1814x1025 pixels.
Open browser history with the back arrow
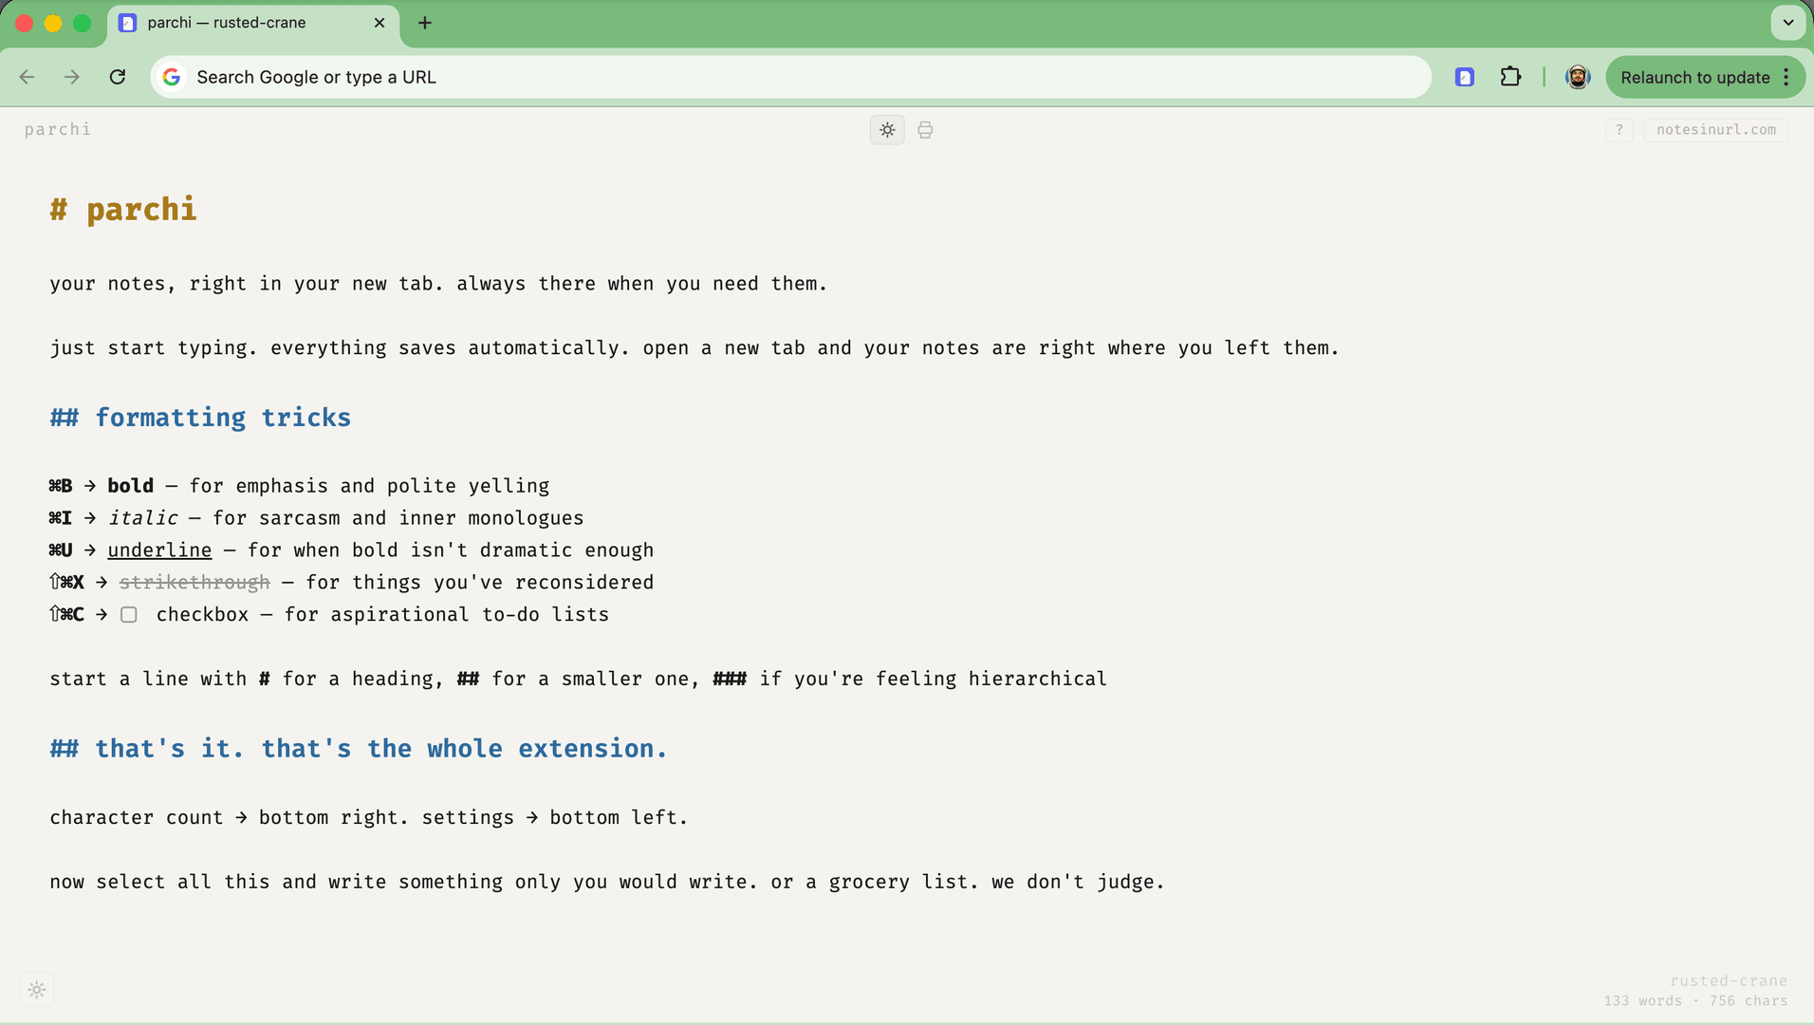pos(27,77)
